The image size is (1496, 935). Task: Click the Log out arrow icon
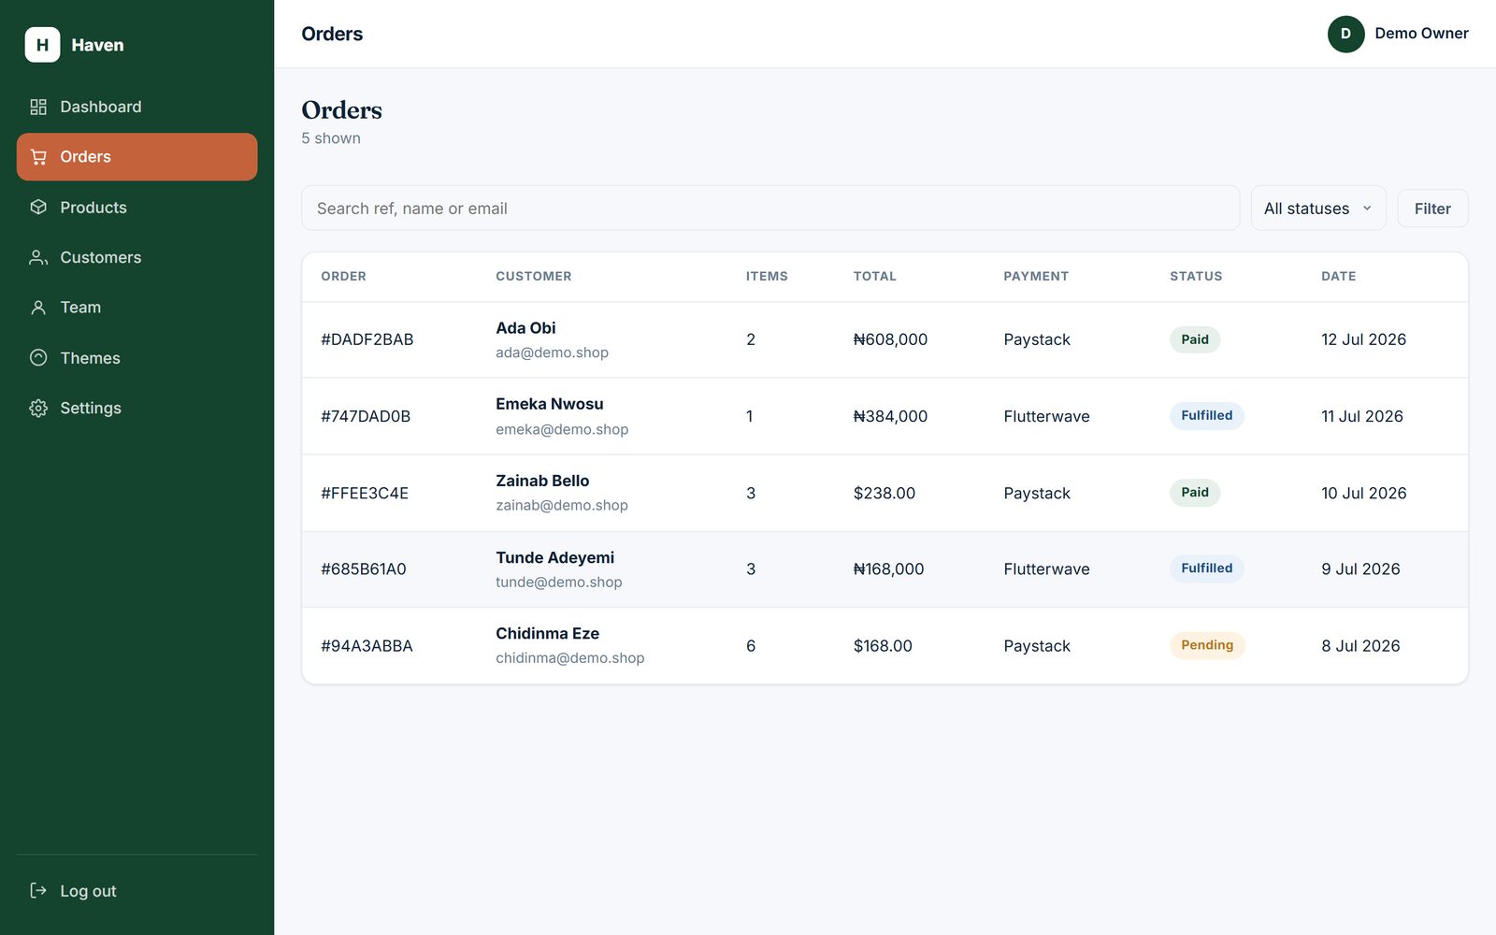tap(38, 890)
